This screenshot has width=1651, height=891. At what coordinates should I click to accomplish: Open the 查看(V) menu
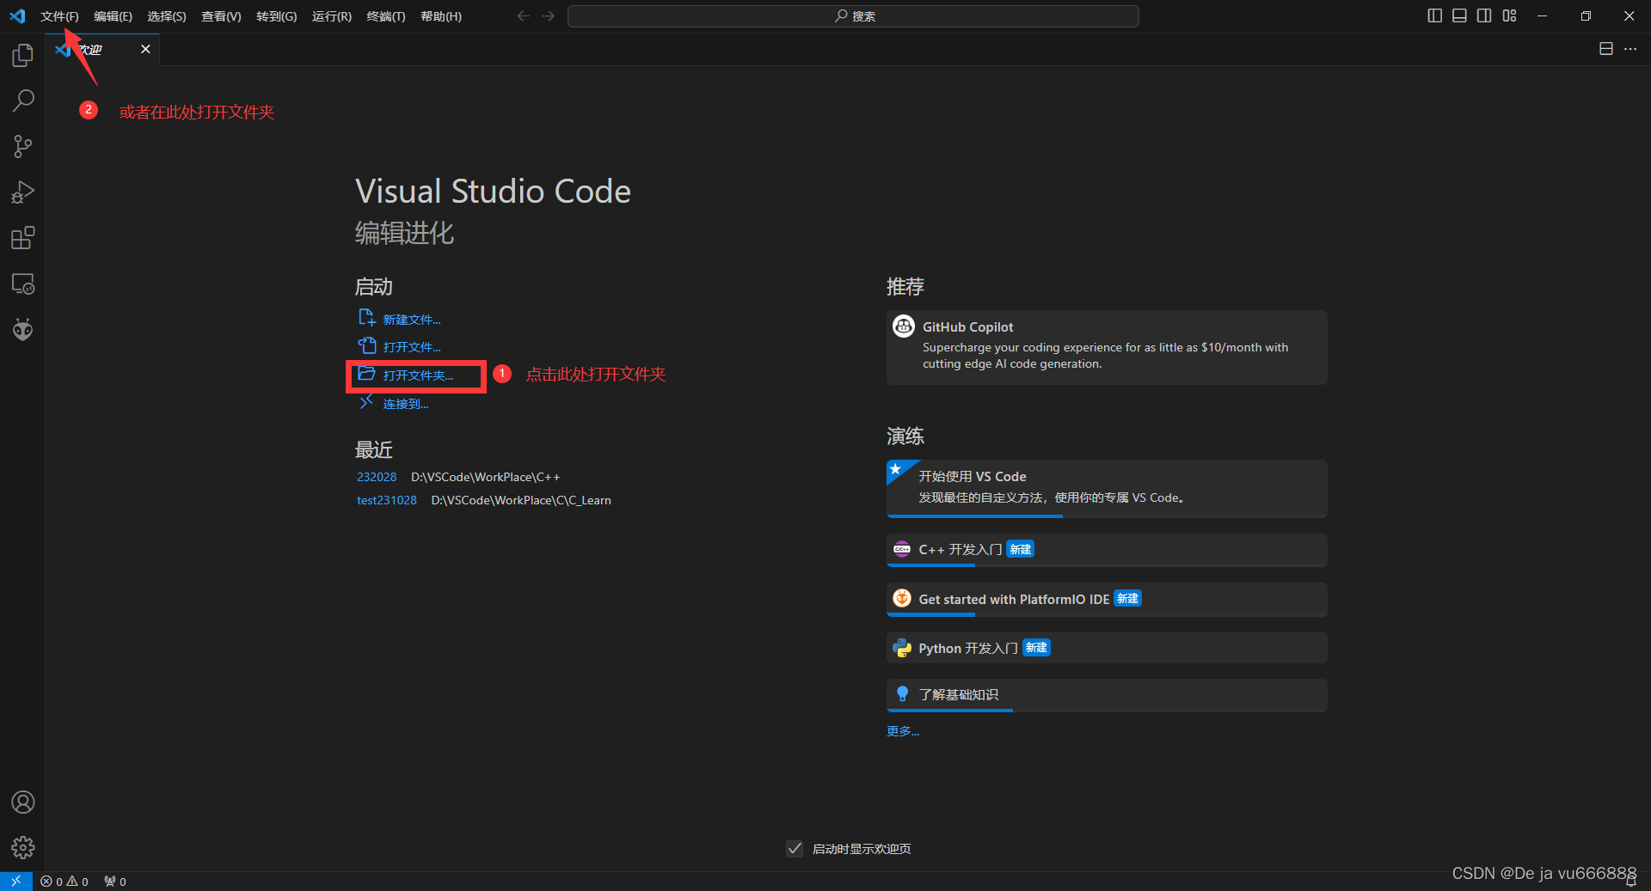pyautogui.click(x=221, y=16)
